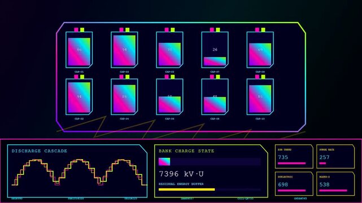Select the CAP-03 capacitor cell

[x=124, y=50]
